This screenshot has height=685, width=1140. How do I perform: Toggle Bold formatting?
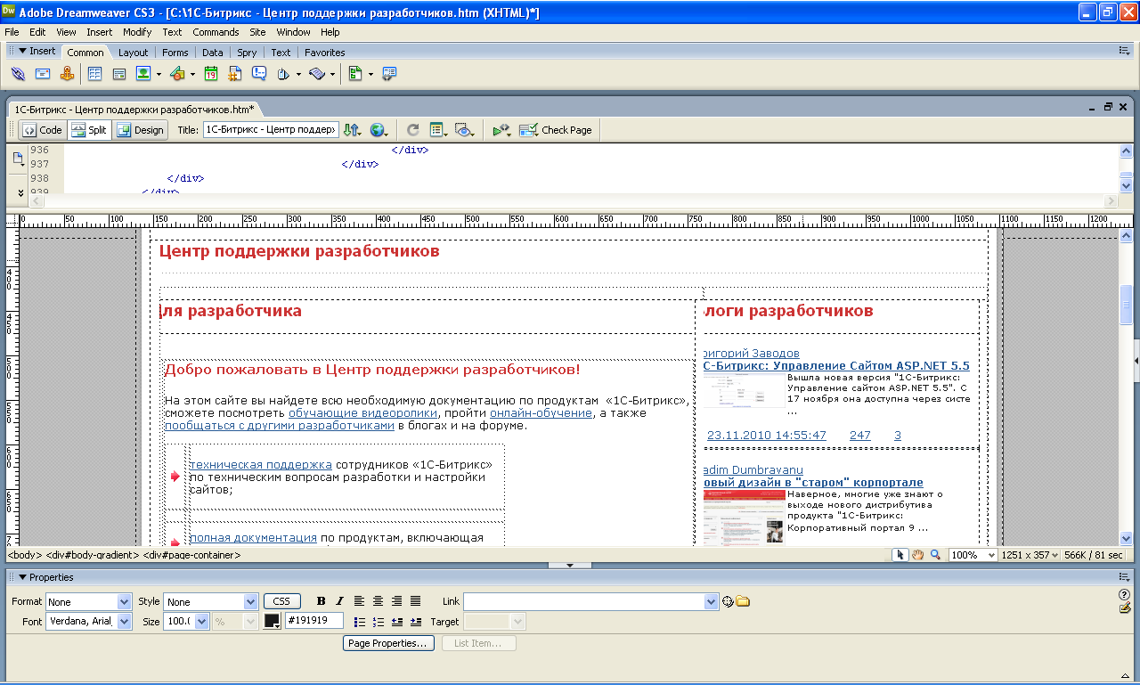coord(322,601)
